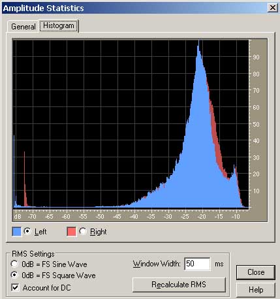This screenshot has height=299, width=280.
Task: Switch to the General tab
Action: click(x=23, y=27)
